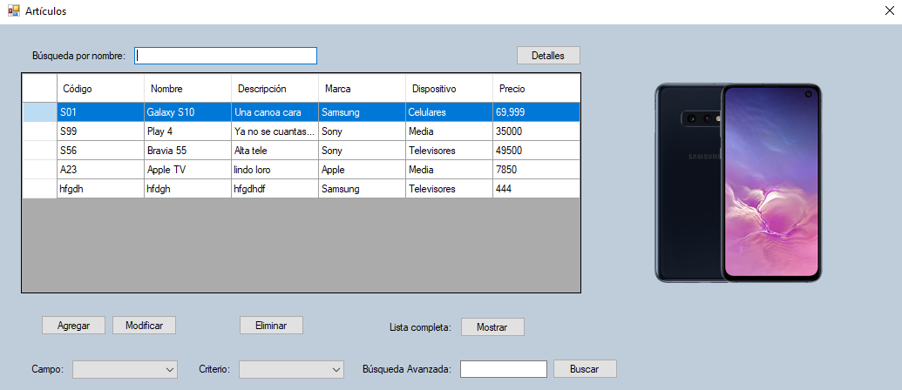The width and height of the screenshot is (902, 390).
Task: Select the S99 code cell
Action: [101, 131]
